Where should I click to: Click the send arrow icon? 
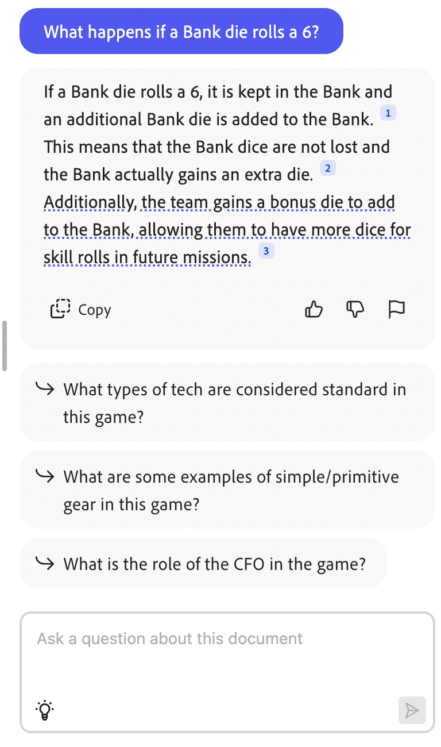click(x=412, y=710)
